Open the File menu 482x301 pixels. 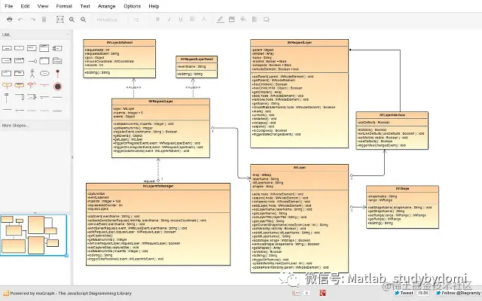(x=8, y=6)
